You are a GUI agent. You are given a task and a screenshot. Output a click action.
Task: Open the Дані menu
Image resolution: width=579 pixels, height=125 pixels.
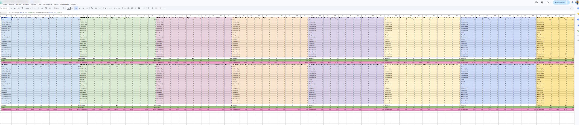click(40, 4)
